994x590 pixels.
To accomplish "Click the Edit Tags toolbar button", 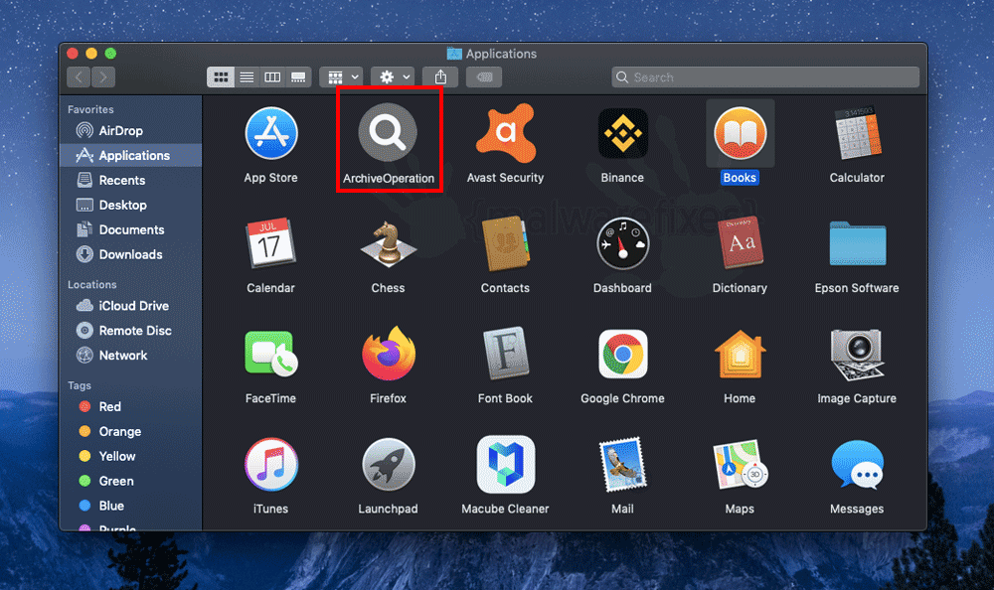I will [x=484, y=77].
